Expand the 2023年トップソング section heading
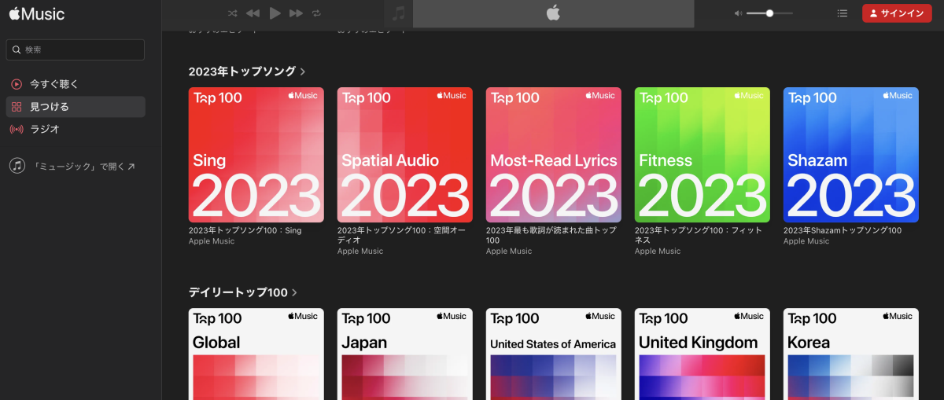The height and width of the screenshot is (400, 944). tap(247, 72)
